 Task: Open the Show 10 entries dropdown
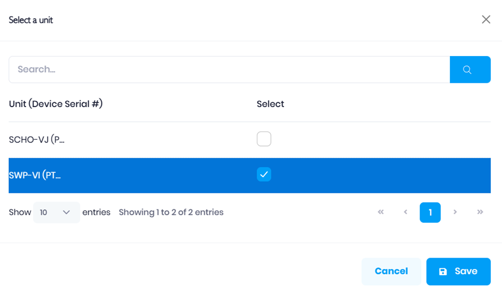tap(56, 212)
